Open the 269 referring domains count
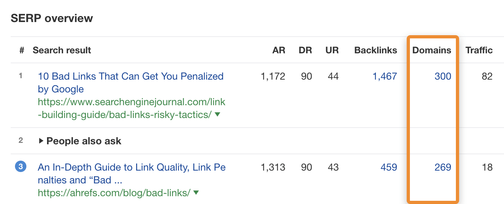The image size is (504, 204). tap(443, 167)
